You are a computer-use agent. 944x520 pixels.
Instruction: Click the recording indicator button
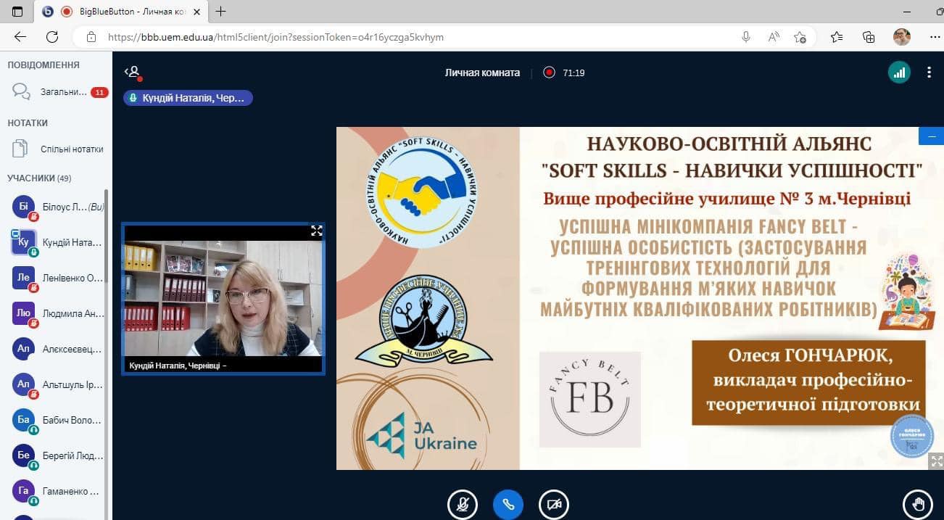coord(550,73)
